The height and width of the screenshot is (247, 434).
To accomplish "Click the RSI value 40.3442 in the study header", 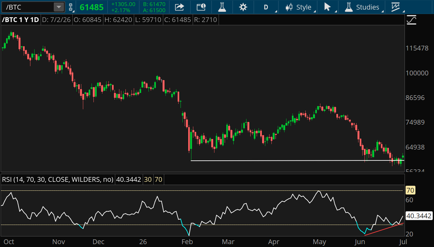I will (x=129, y=180).
